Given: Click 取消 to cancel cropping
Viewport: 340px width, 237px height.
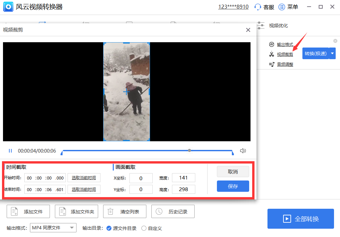Looking at the screenshot, I should 233,172.
